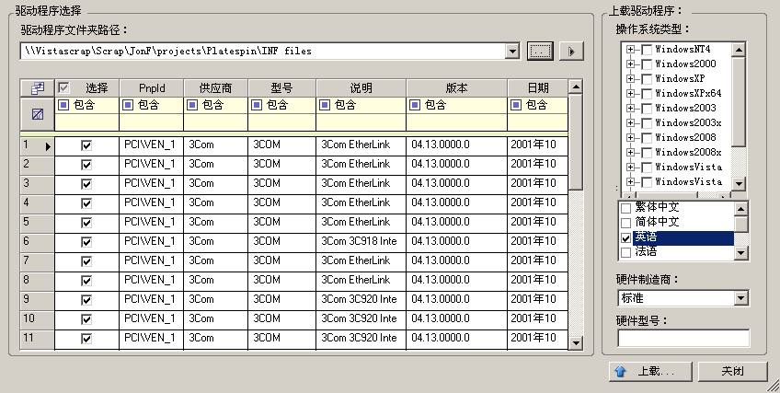Click the 关闭 close button
Image resolution: width=780 pixels, height=393 pixels.
[x=733, y=371]
